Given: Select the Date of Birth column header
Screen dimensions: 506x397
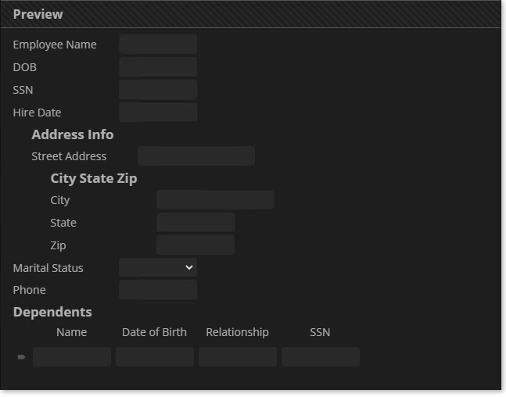Looking at the screenshot, I should pyautogui.click(x=155, y=332).
